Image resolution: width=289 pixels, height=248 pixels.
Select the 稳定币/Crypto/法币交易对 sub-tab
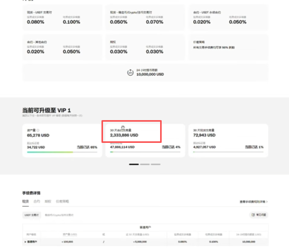[59, 215]
